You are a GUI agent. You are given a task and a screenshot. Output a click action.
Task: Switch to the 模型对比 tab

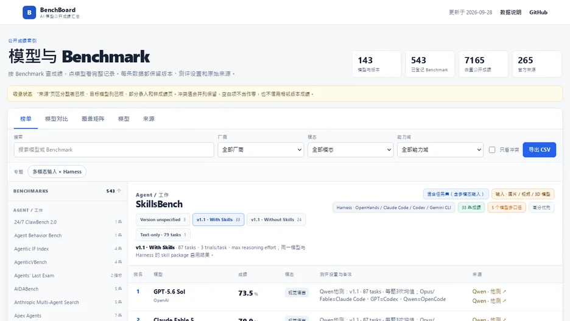(x=57, y=119)
